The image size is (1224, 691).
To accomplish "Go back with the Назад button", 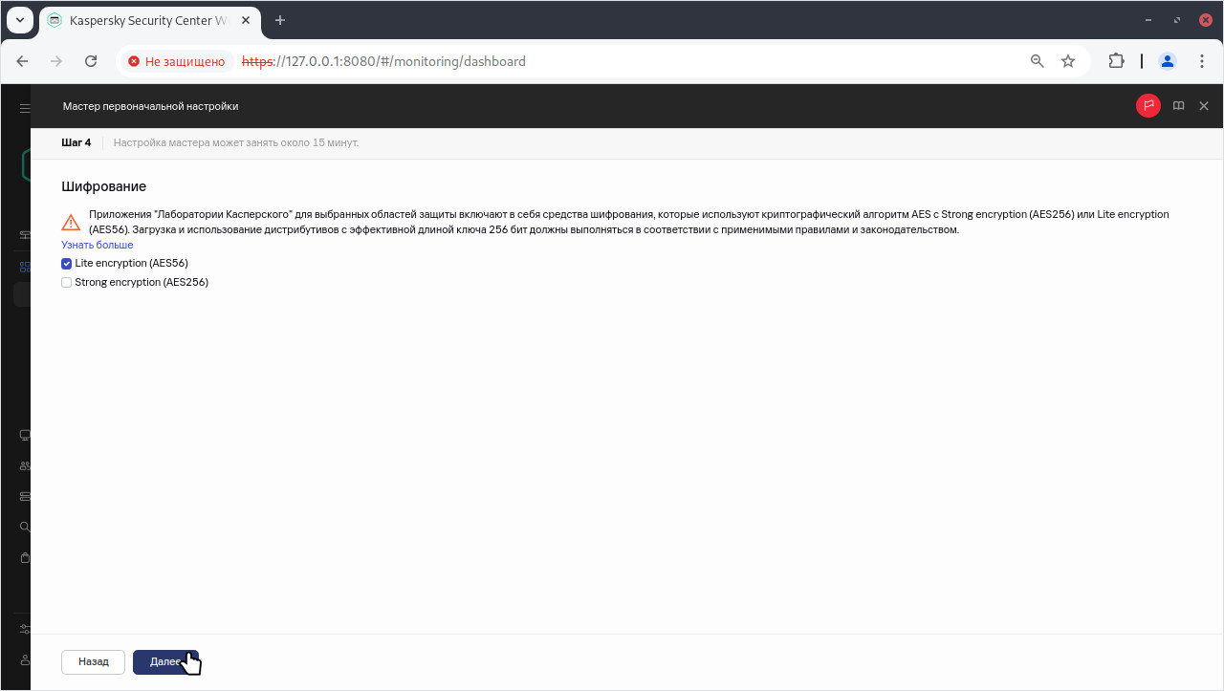I will (94, 661).
